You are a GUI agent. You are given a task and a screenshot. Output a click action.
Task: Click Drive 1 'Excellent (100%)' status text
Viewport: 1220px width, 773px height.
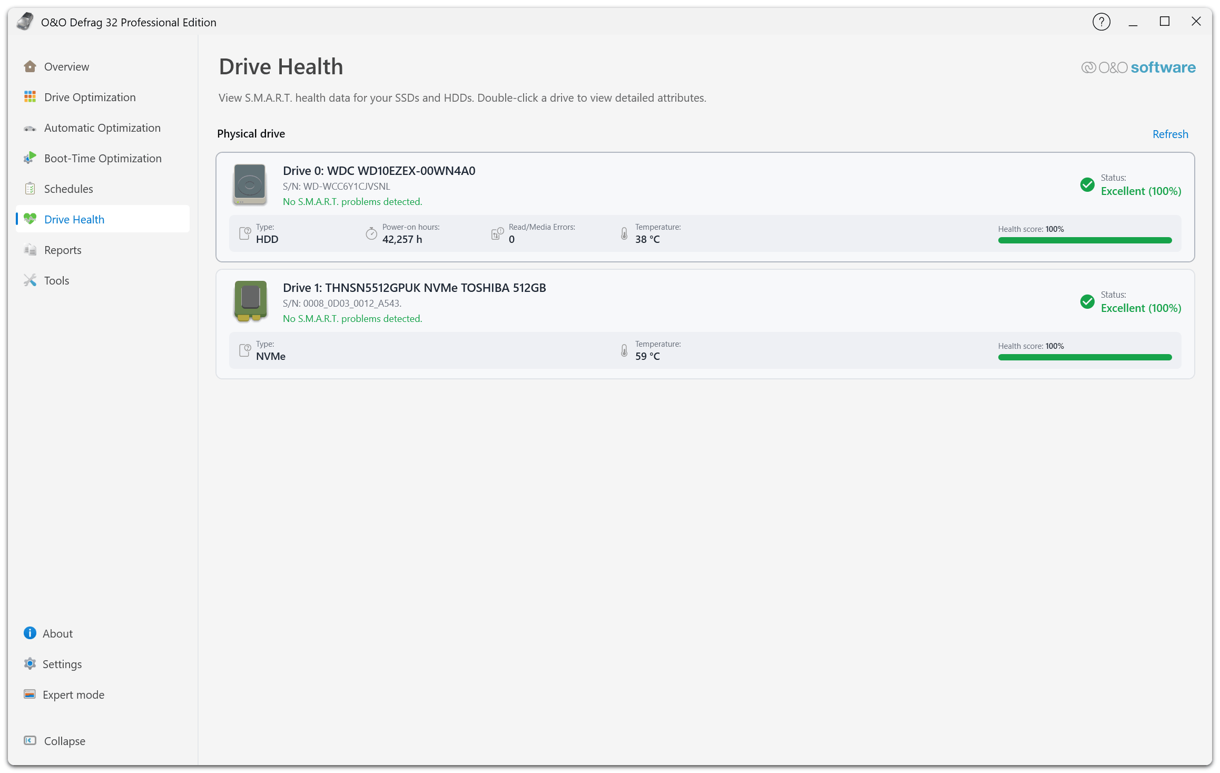(1141, 308)
